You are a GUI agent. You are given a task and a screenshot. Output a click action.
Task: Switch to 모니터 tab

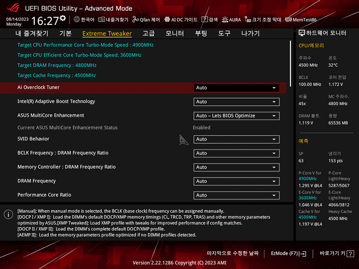click(x=175, y=33)
